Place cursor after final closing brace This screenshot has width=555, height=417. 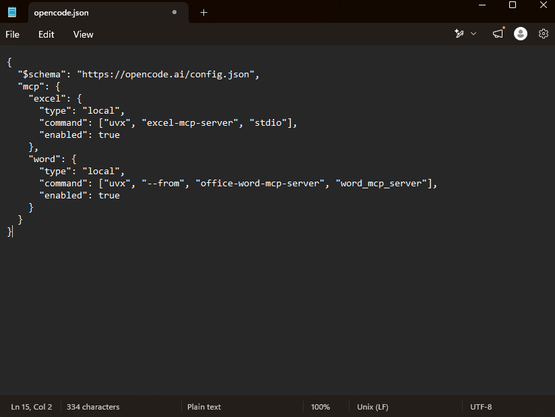pyautogui.click(x=12, y=232)
